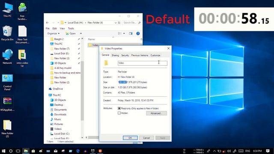Open the Action Center notifications icon

268,151
